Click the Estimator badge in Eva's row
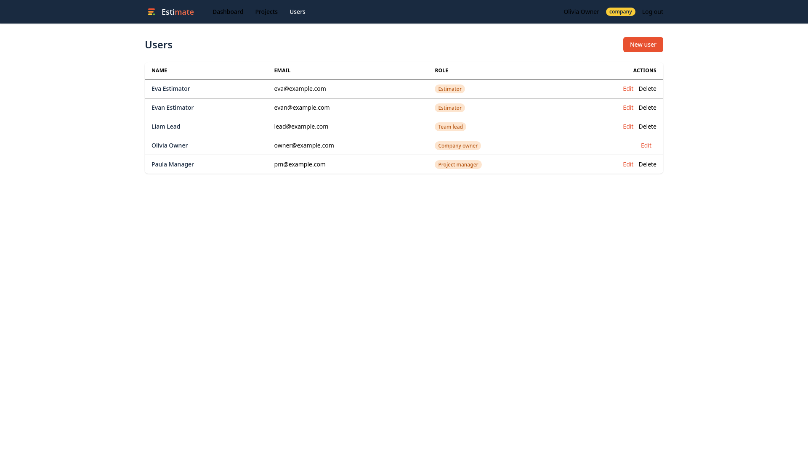This screenshot has width=808, height=454. (x=450, y=89)
